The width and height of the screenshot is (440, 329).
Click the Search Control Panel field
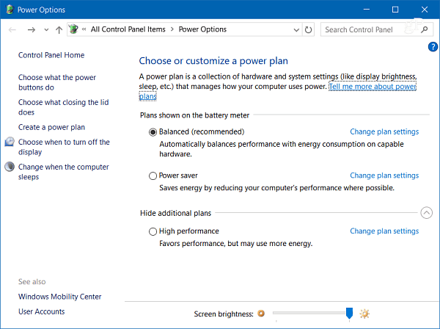click(375, 29)
